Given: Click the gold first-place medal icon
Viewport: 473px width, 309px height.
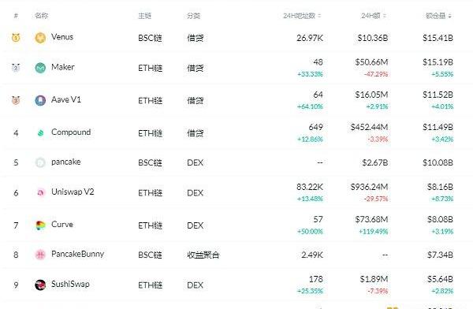Looking at the screenshot, I should coord(16,38).
